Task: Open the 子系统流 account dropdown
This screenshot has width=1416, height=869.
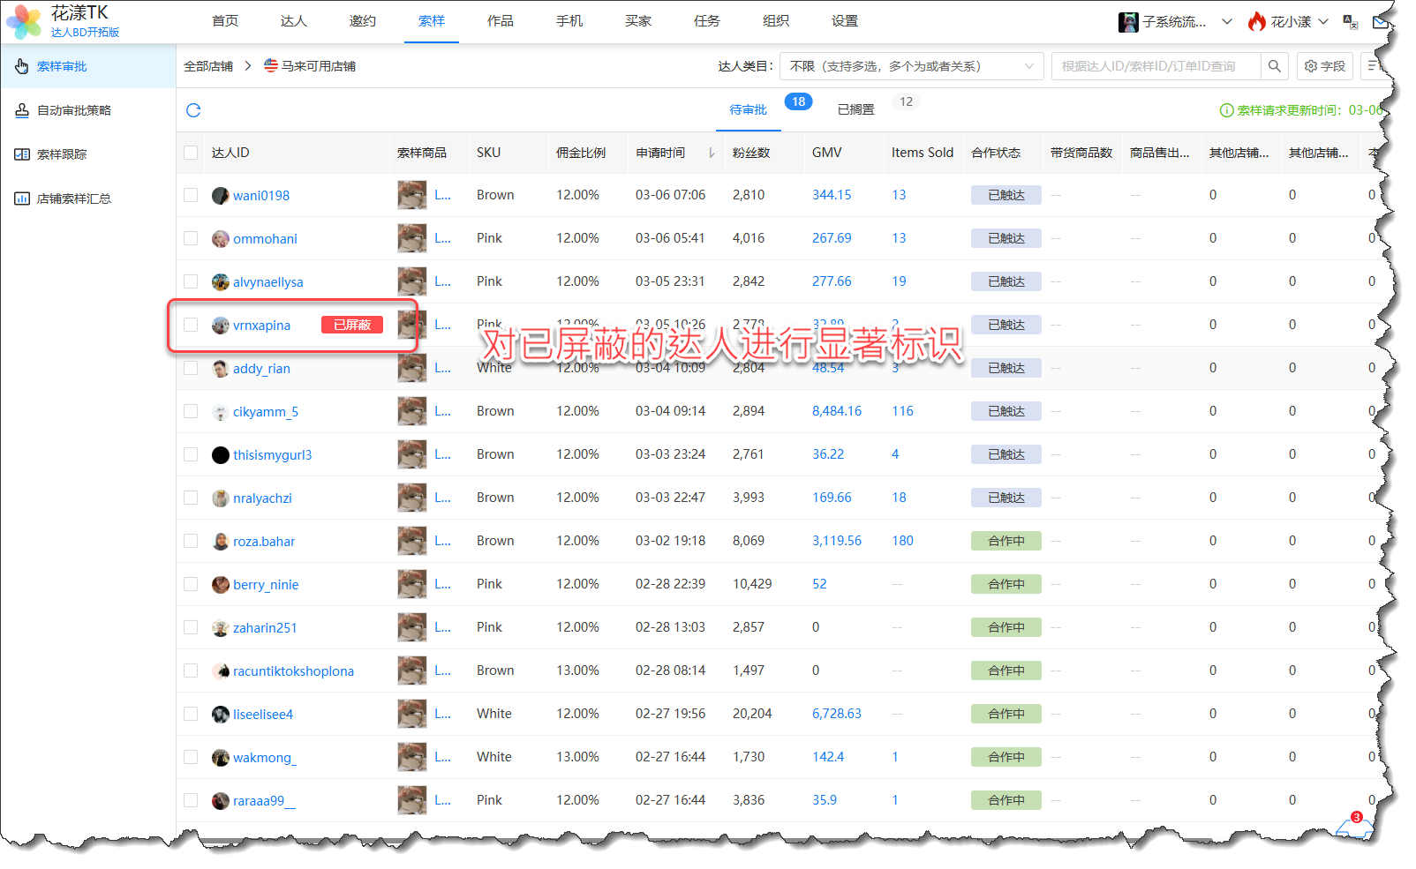Action: 1174,22
